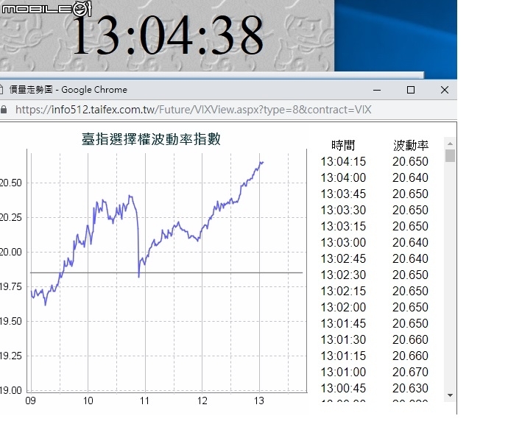Click the 20.00 y-axis label
This screenshot has width=522, height=441.
coord(10,253)
